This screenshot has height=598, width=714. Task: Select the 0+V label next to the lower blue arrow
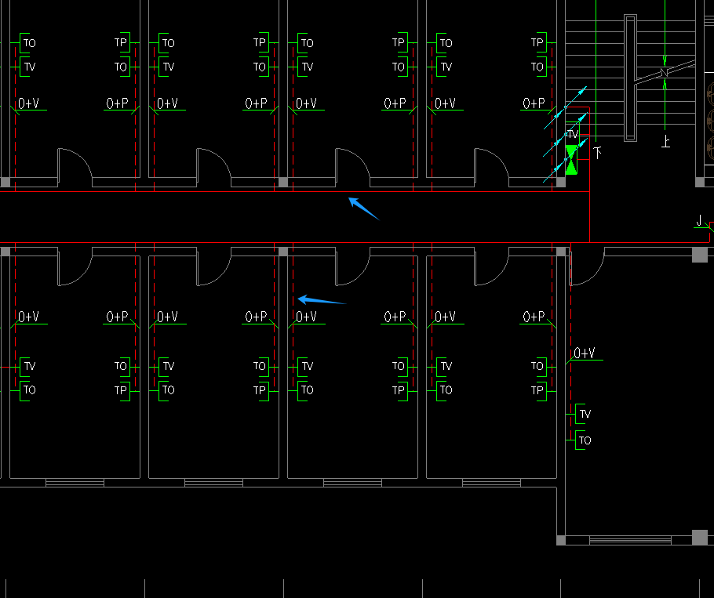[x=306, y=317]
